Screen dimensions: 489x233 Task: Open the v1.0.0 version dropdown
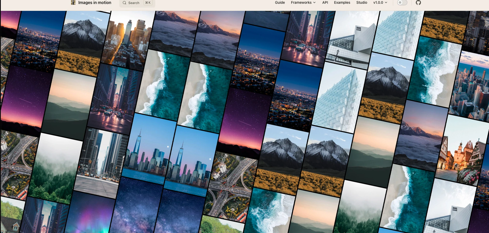tap(380, 3)
